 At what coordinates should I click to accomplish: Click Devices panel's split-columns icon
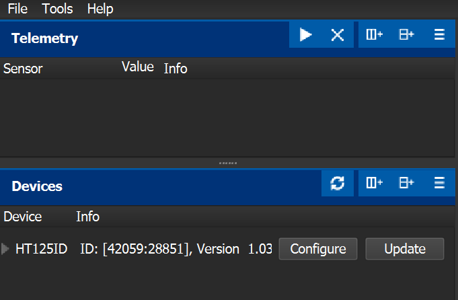(374, 183)
